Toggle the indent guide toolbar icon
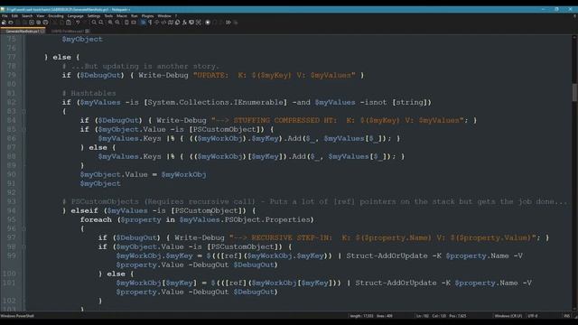The image size is (578, 325). [x=156, y=23]
